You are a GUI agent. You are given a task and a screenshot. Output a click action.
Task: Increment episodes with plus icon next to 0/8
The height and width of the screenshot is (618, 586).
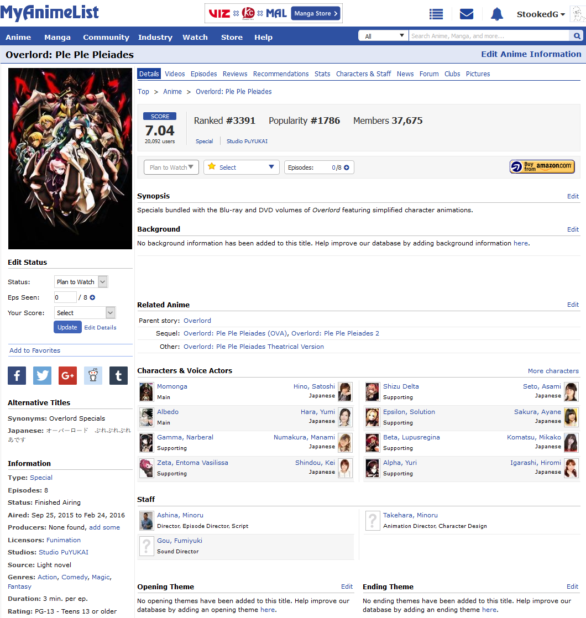(x=347, y=167)
